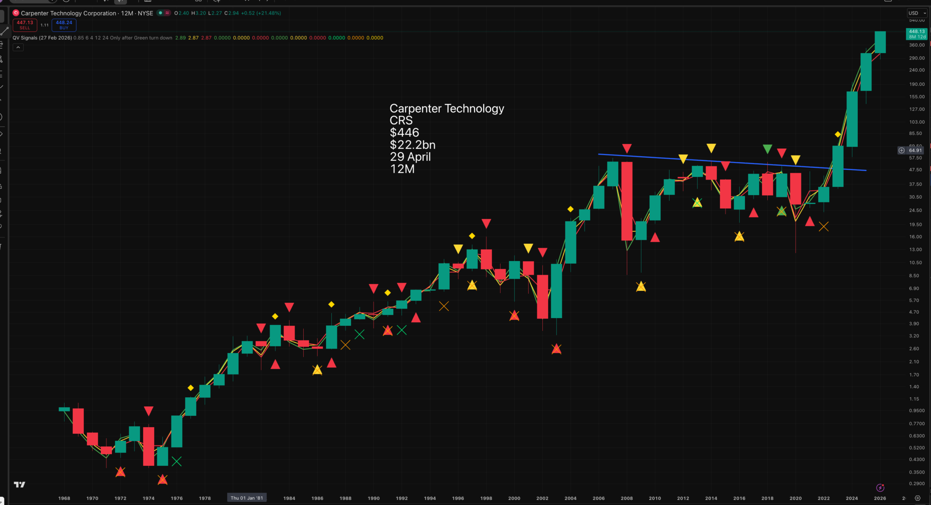This screenshot has height=505, width=931.
Task: Click the 448.24 BUY button
Action: 64,25
